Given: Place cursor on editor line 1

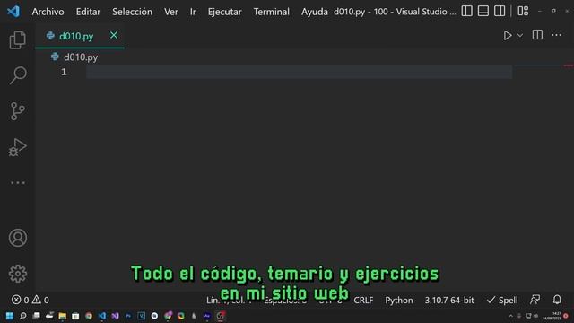Looking at the screenshot, I should pyautogui.click(x=299, y=72).
